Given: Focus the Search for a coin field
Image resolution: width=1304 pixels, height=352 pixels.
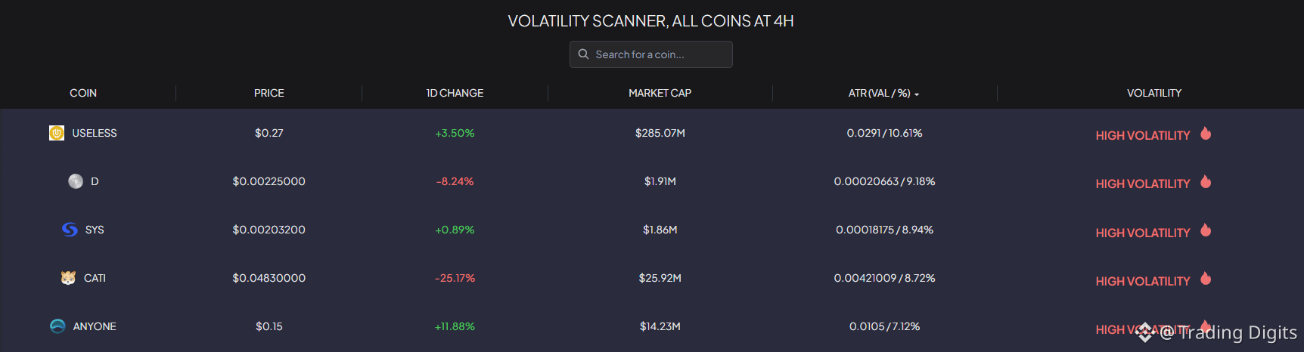Looking at the screenshot, I should (x=650, y=54).
